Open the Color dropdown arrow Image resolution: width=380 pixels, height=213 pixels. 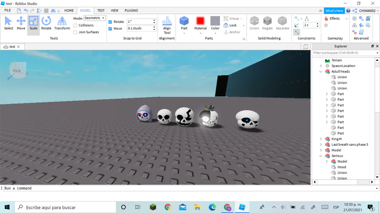(215, 33)
